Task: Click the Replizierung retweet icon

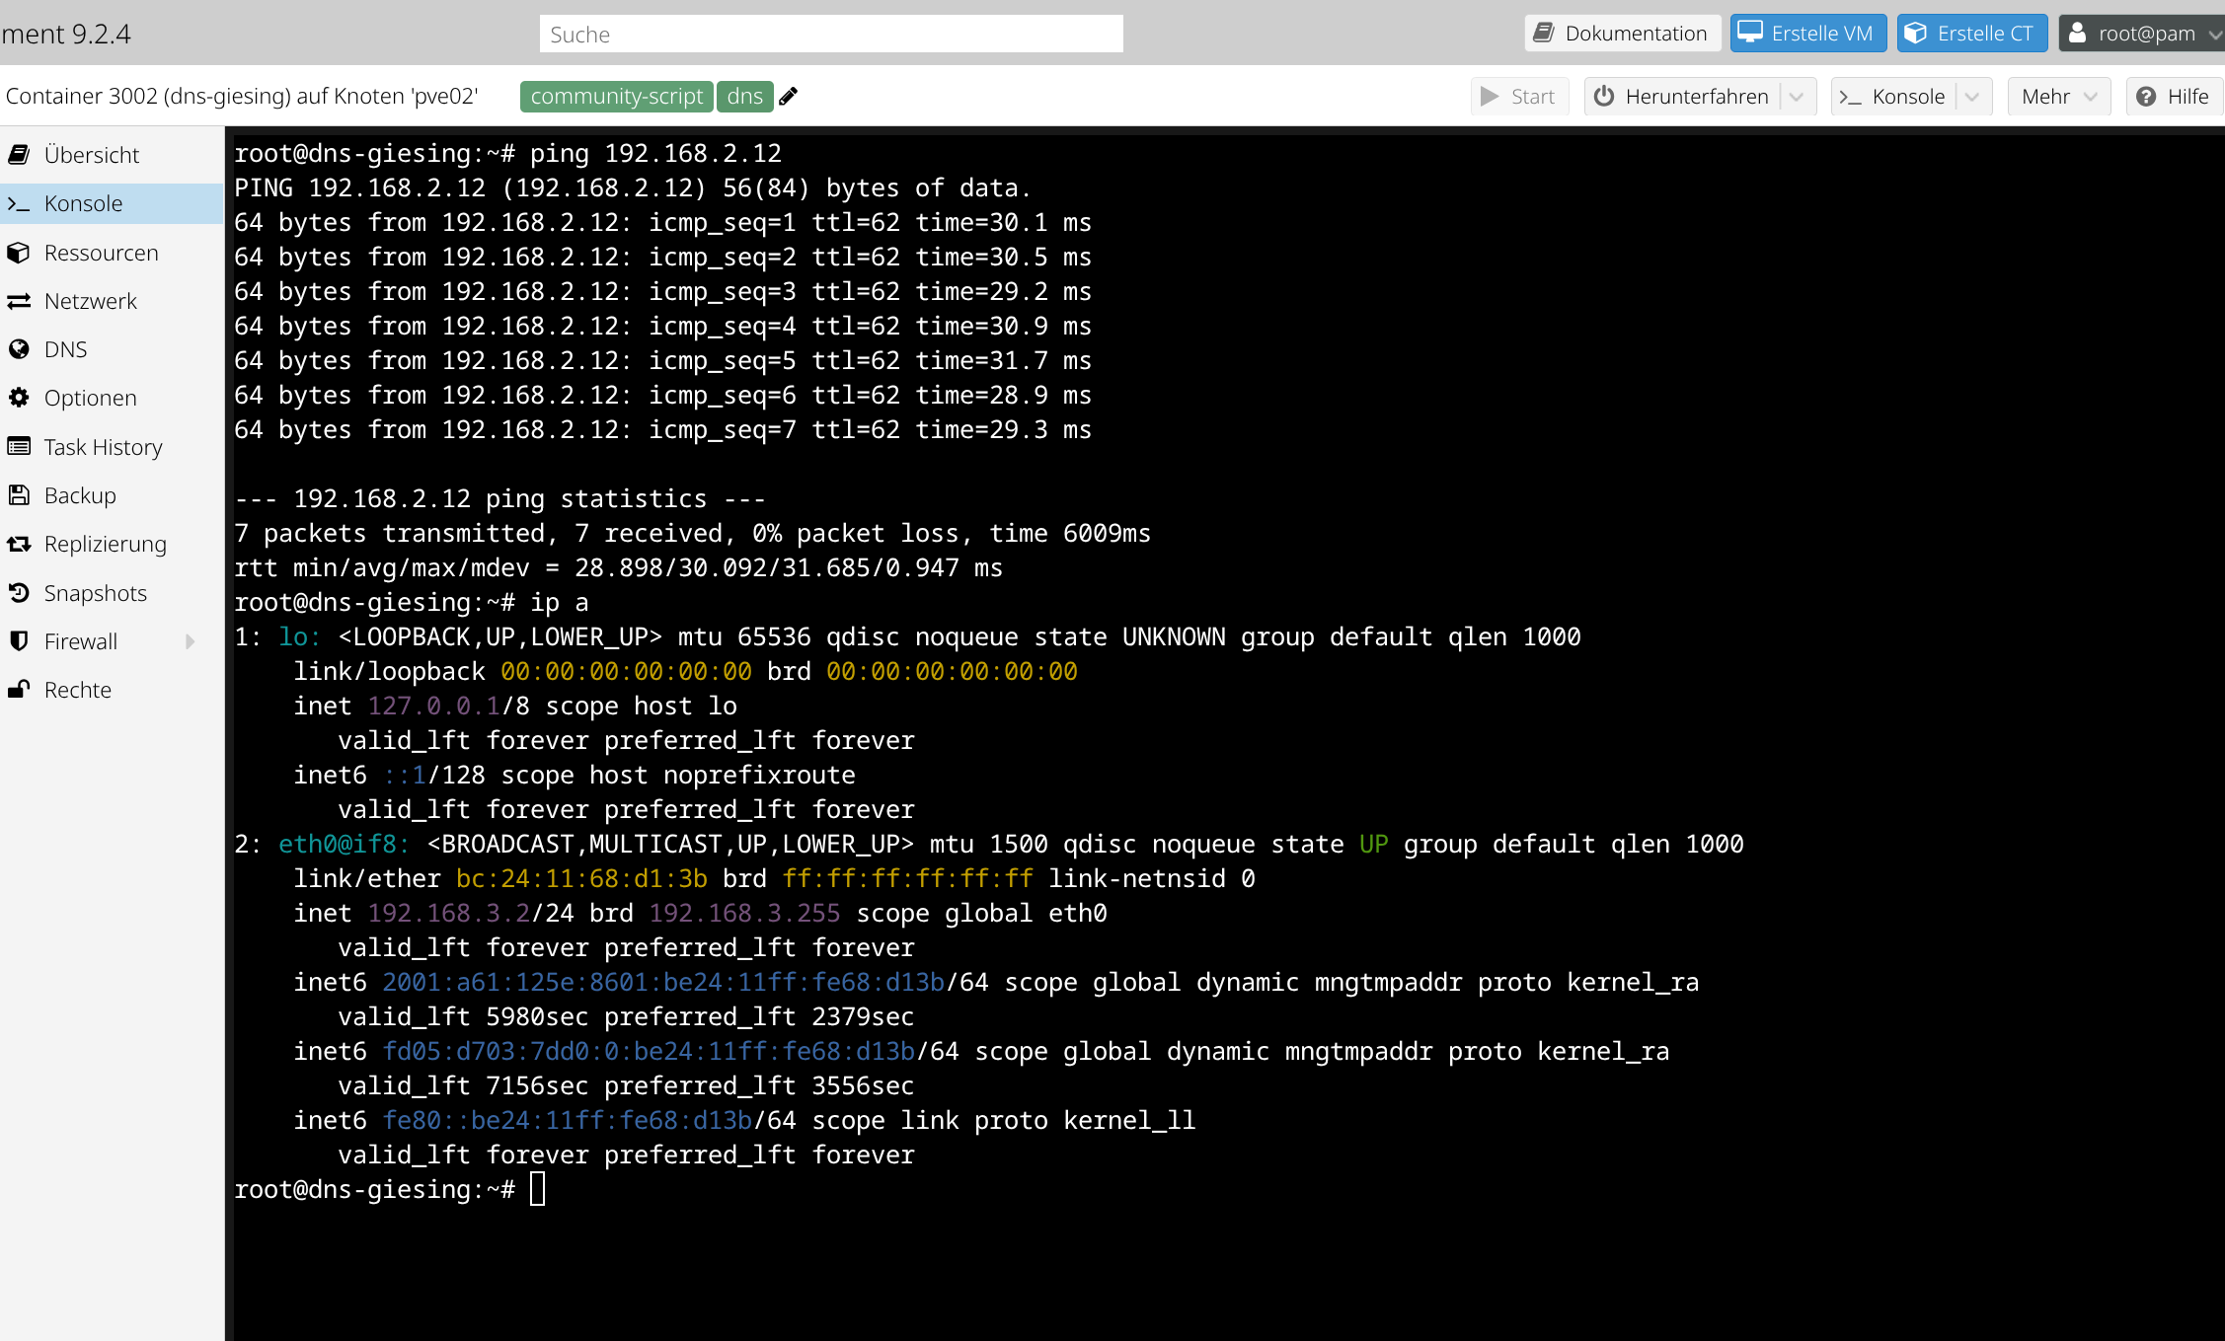Action: pyautogui.click(x=19, y=544)
